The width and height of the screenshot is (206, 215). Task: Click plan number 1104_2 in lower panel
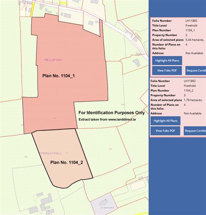pyautogui.click(x=188, y=91)
